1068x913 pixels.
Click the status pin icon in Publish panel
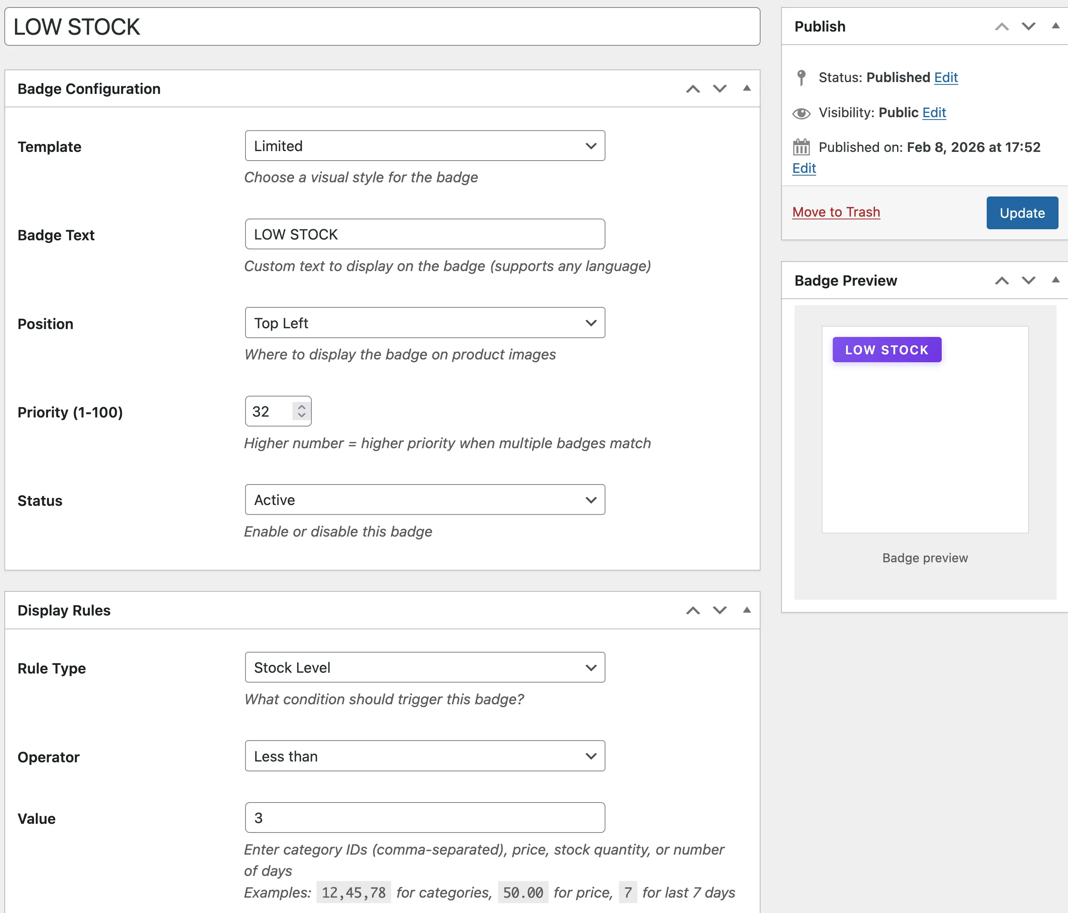(x=801, y=77)
